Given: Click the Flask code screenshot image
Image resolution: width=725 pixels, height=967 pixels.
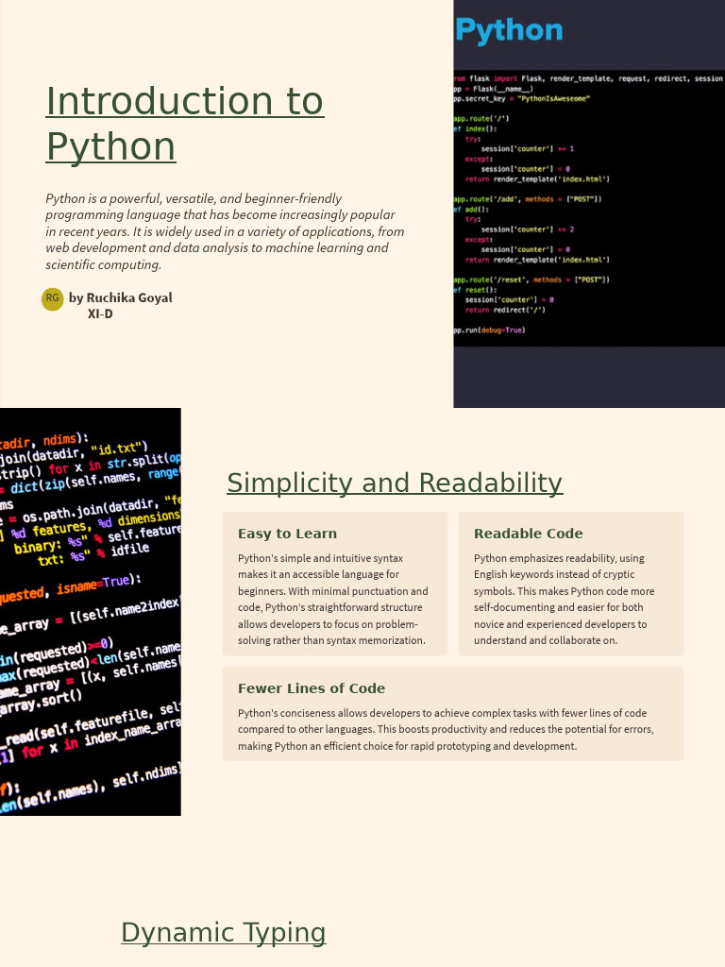Looking at the screenshot, I should (589, 204).
